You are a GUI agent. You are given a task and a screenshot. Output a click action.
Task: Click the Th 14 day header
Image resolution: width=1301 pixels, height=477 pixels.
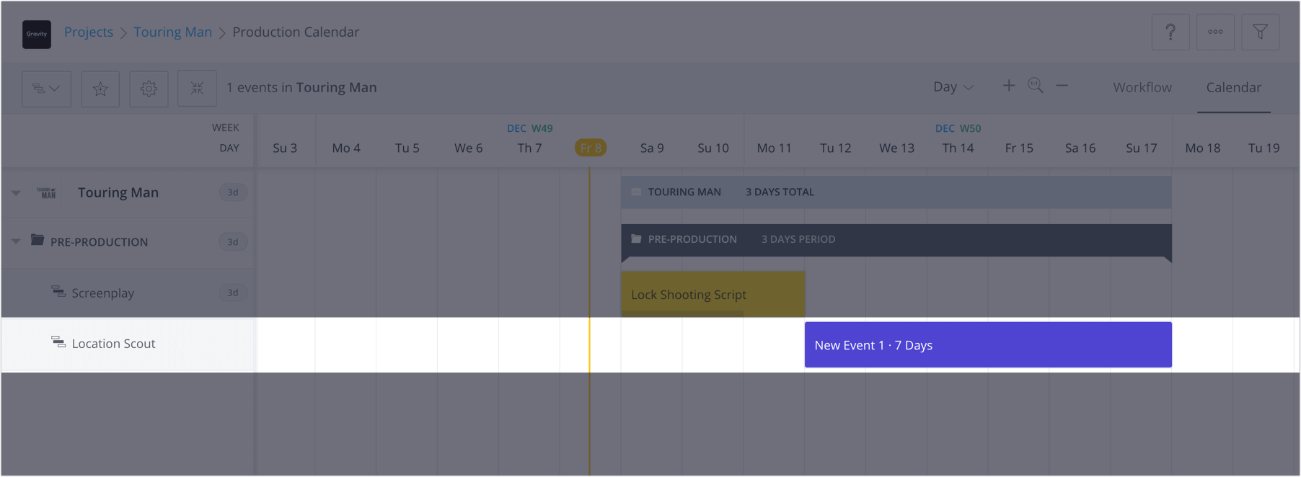coord(958,148)
